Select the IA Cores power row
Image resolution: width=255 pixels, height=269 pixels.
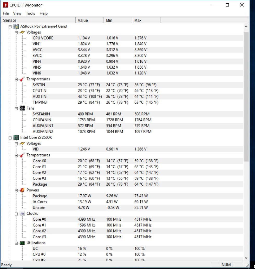tap(138, 202)
